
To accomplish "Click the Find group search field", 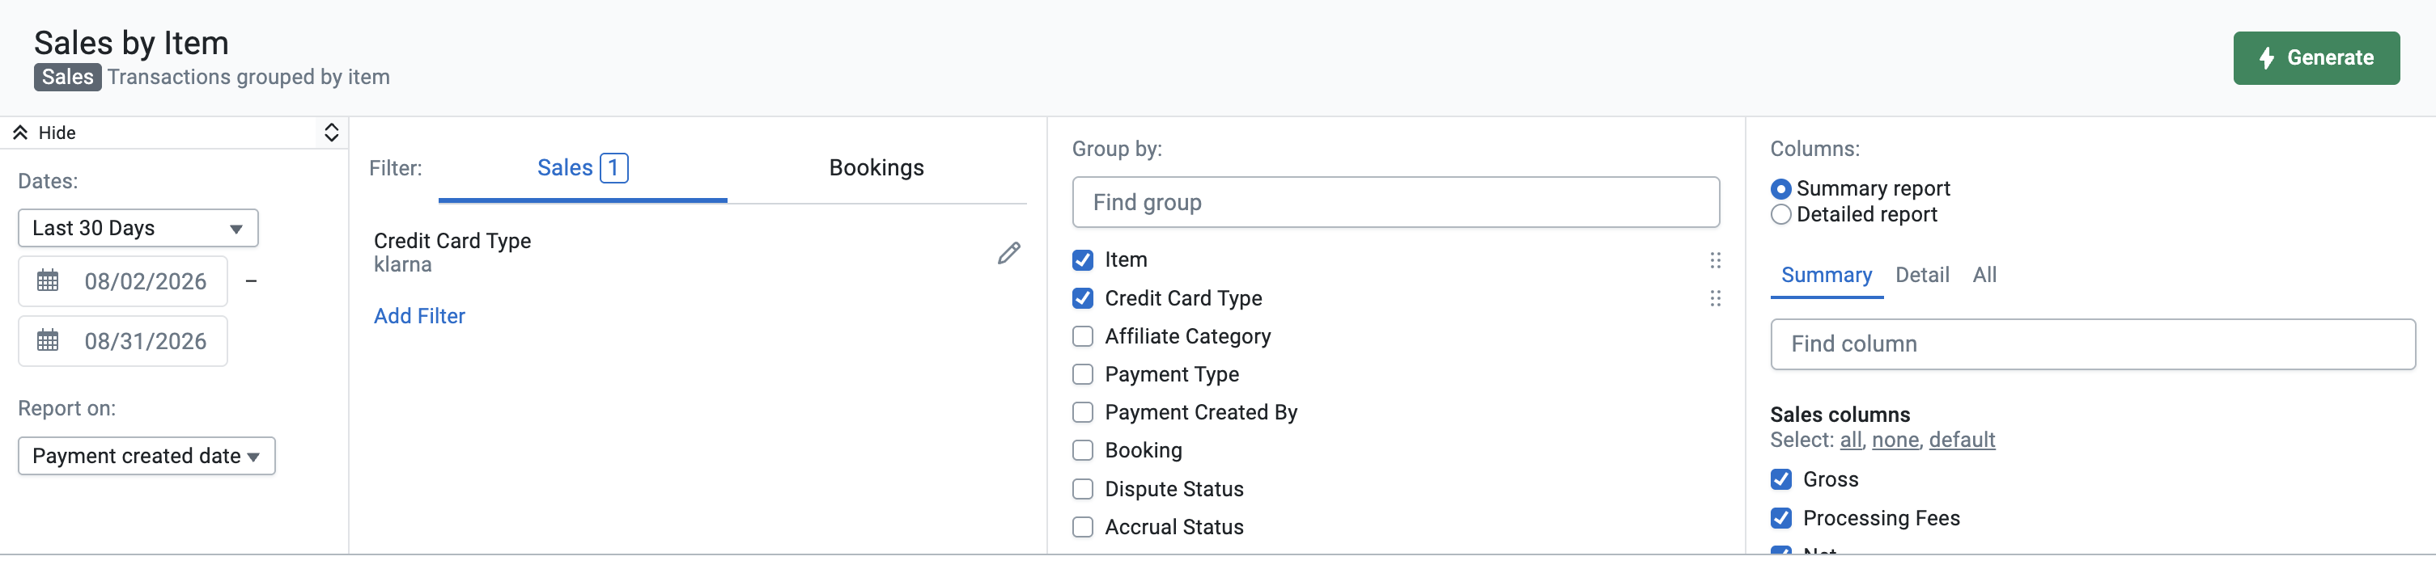I will coord(1396,202).
